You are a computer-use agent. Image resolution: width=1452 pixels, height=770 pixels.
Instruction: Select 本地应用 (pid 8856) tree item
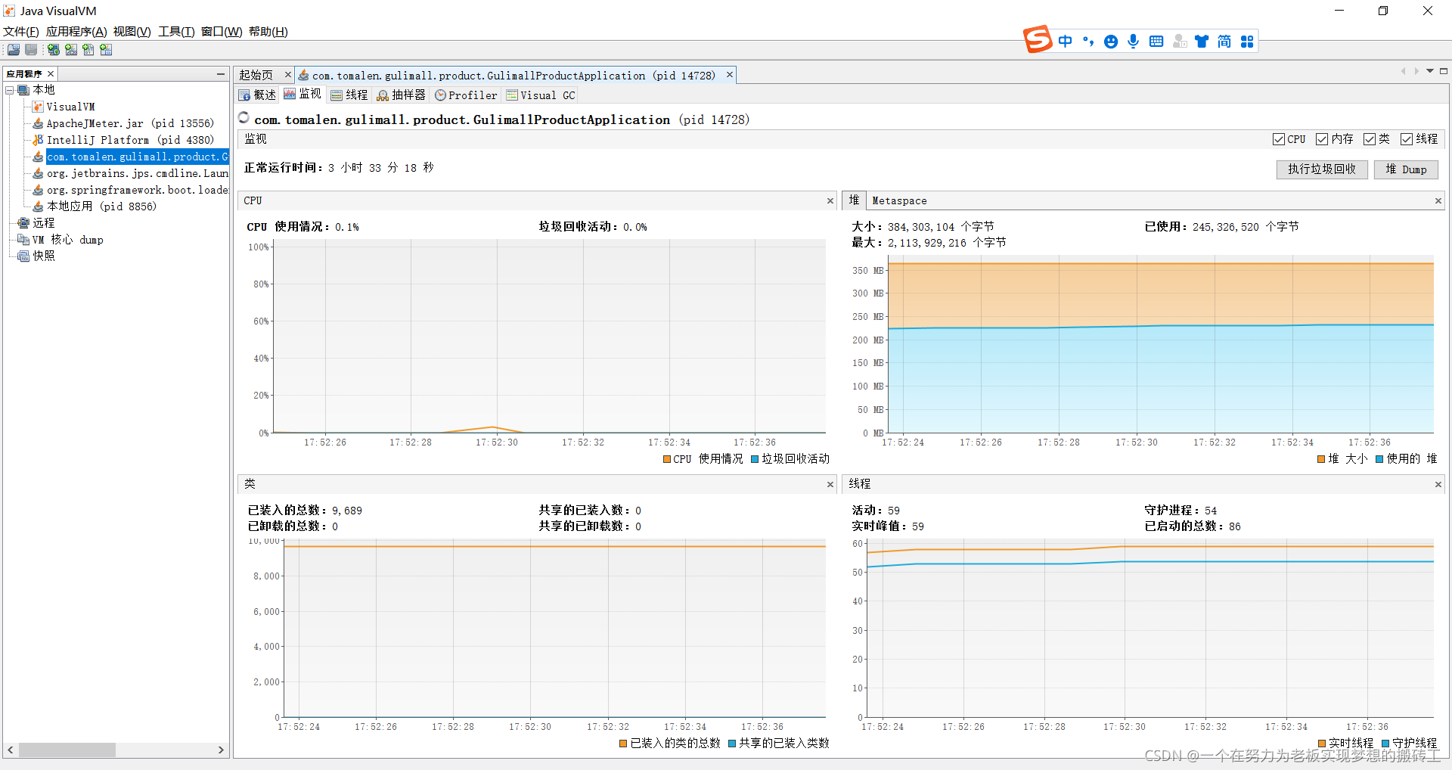[101, 206]
